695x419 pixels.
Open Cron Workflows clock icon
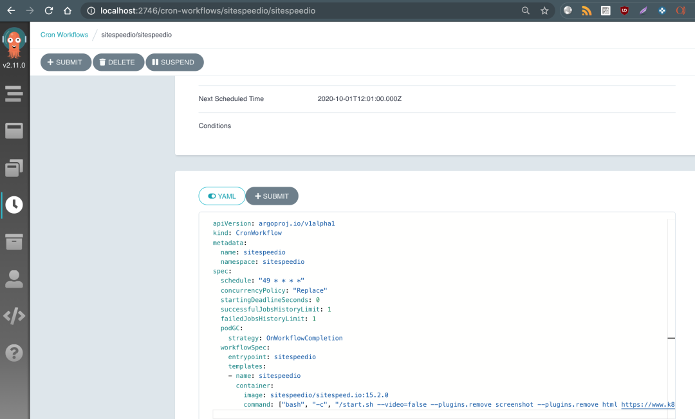tap(14, 205)
